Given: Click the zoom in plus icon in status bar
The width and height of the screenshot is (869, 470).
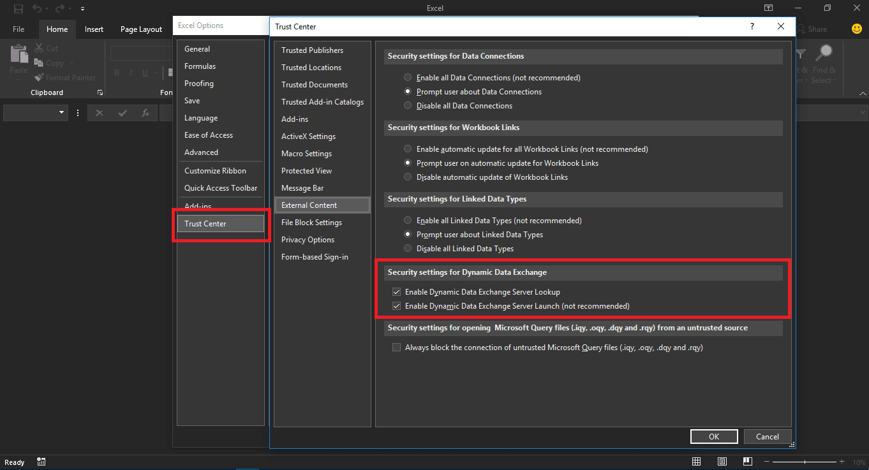Looking at the screenshot, I should (x=842, y=462).
